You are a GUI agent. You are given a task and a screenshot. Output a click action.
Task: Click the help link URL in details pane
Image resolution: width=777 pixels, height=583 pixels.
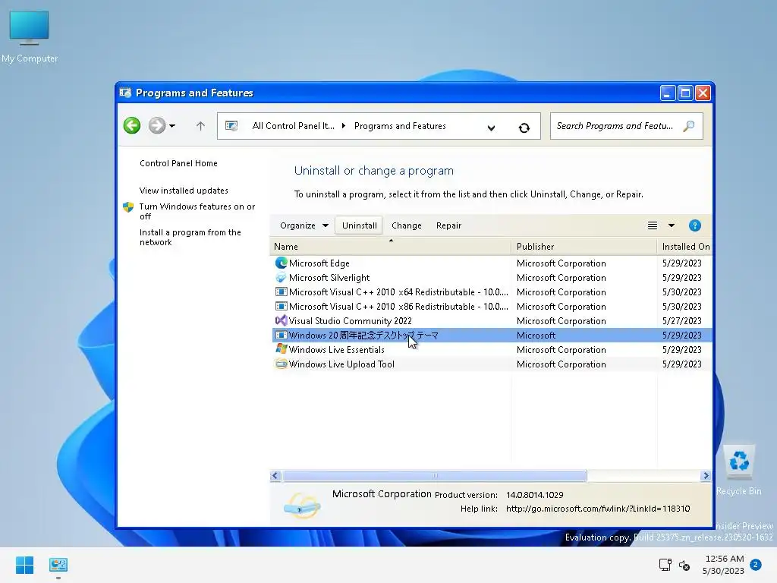point(598,509)
